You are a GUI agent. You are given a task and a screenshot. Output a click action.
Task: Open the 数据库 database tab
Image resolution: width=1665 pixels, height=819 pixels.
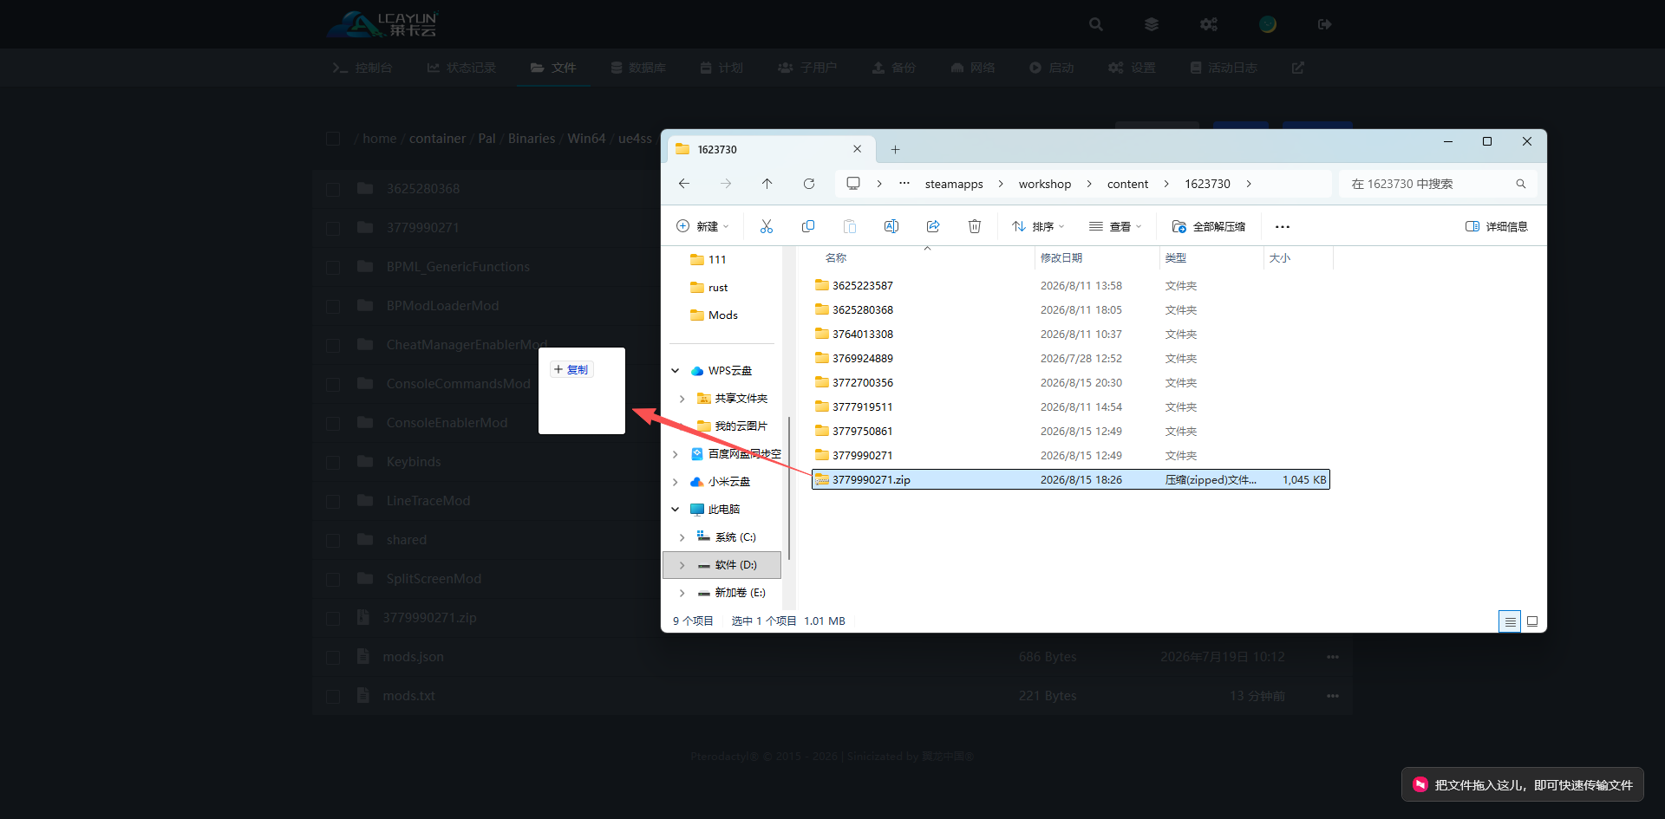click(x=638, y=68)
